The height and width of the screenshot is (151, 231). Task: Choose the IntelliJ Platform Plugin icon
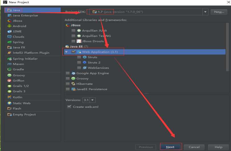click(x=9, y=53)
